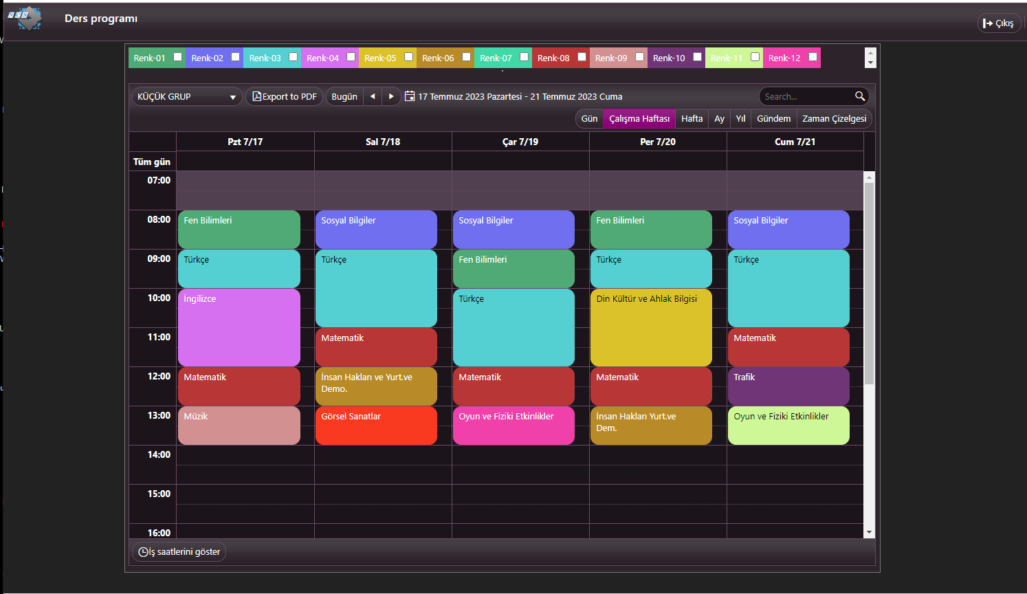The height and width of the screenshot is (594, 1027).
Task: Click the Cum 7/21 day header
Action: coord(795,142)
